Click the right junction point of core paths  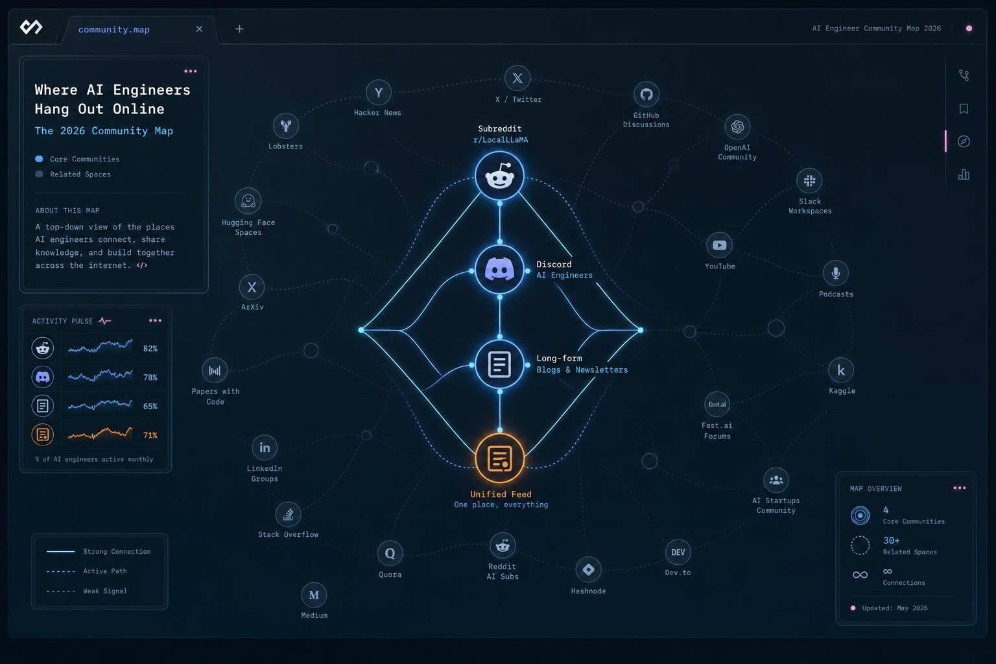(640, 330)
